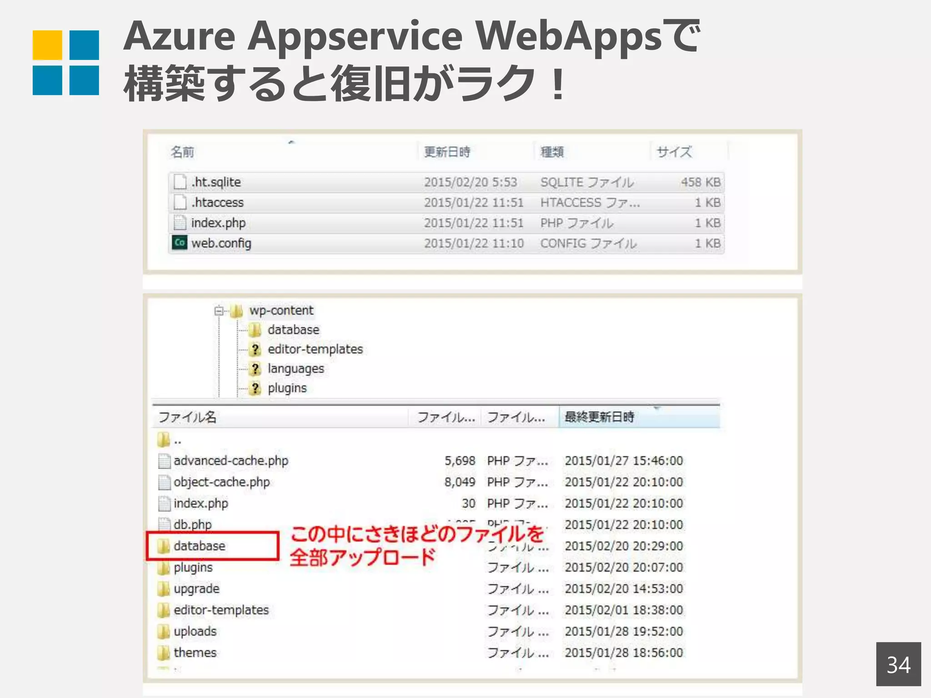Viewport: 931px width, 698px height.
Task: Select the 'web.config' file name
Action: pos(221,244)
